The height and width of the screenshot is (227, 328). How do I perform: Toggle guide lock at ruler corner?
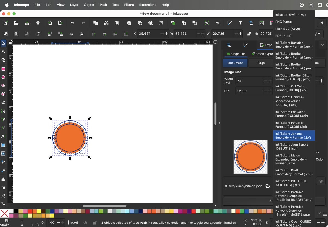[10, 42]
